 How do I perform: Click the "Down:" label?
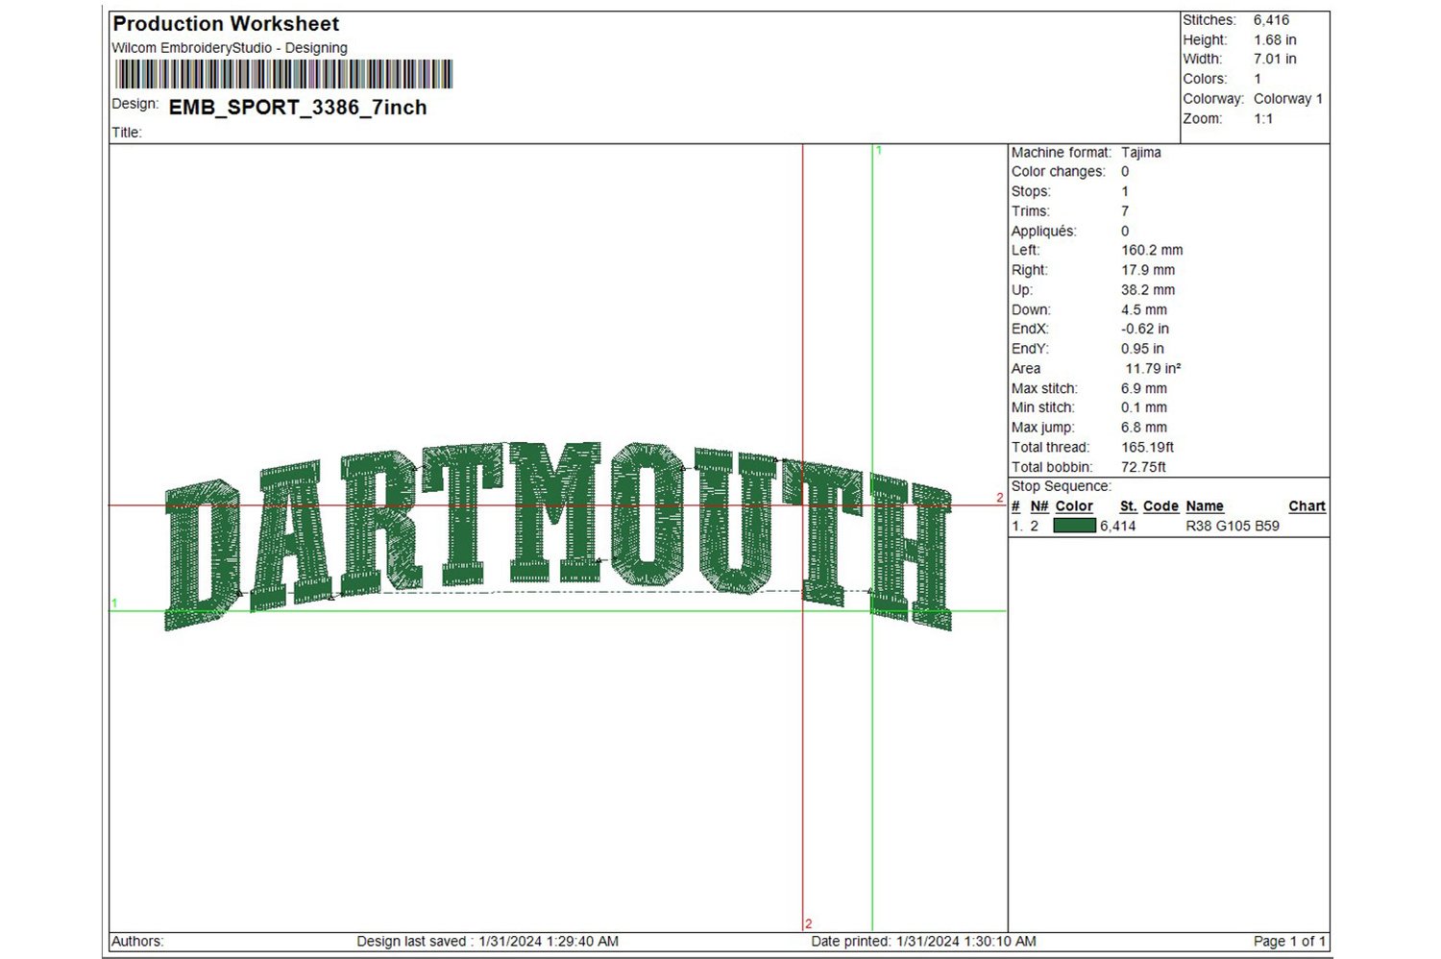pyautogui.click(x=1031, y=310)
